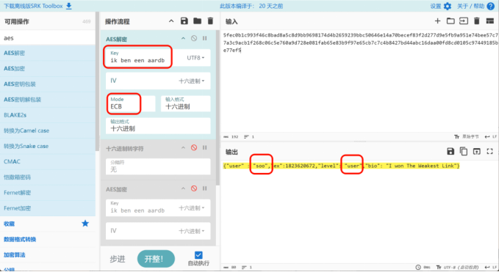
Task: Click the 设置 settings link
Action: [436, 6]
